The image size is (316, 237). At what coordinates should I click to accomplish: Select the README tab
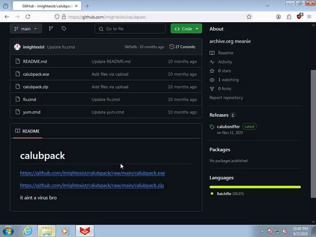tap(27, 131)
